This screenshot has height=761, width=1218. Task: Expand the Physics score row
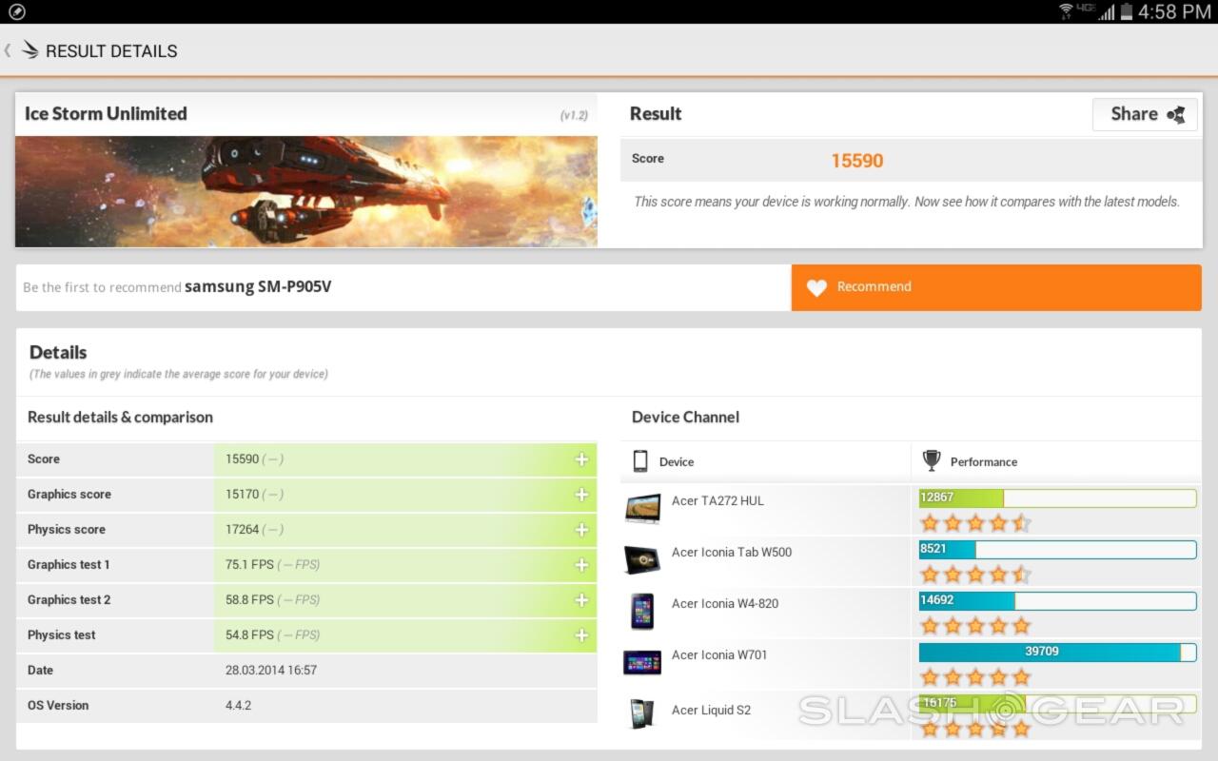click(581, 530)
